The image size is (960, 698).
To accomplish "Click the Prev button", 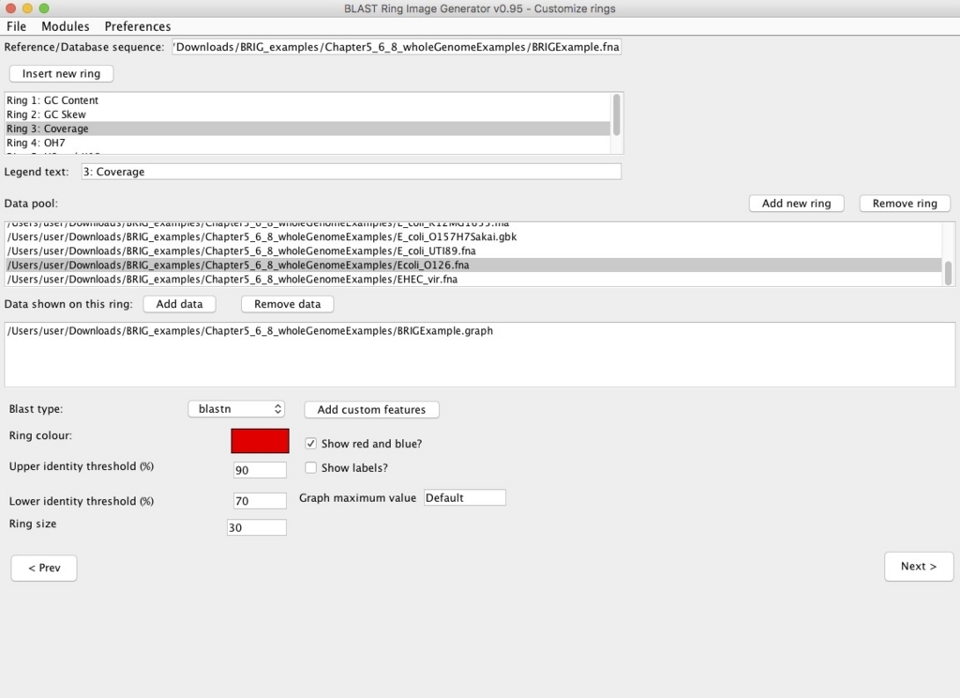I will [44, 569].
